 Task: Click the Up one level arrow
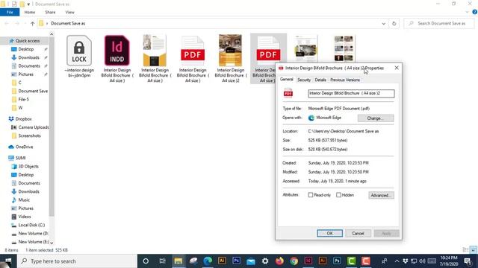point(32,23)
